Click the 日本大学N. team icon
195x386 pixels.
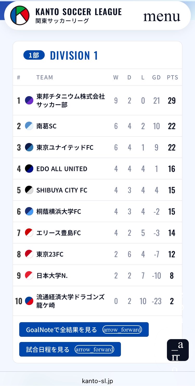pyautogui.click(x=29, y=276)
